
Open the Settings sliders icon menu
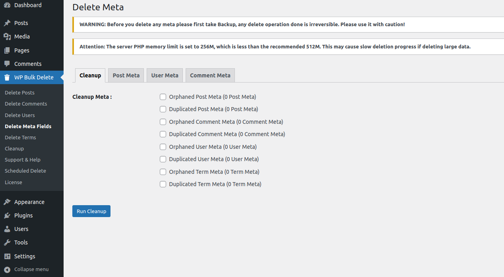click(x=7, y=256)
